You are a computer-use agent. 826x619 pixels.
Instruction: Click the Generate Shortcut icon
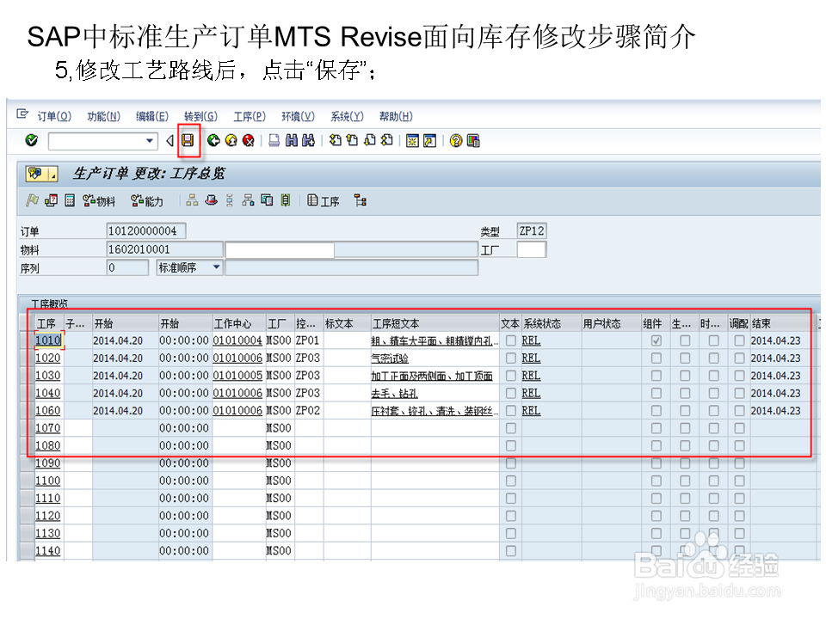tap(430, 140)
